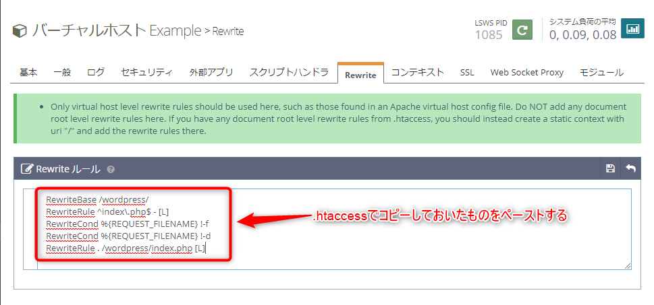This screenshot has height=305, width=654.
Task: Switch to the 基本 tab
Action: [x=28, y=72]
